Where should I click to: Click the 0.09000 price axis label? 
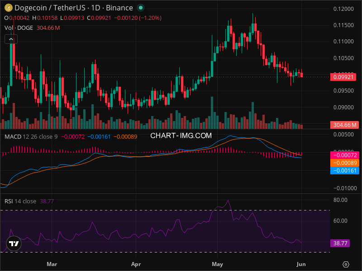343,107
